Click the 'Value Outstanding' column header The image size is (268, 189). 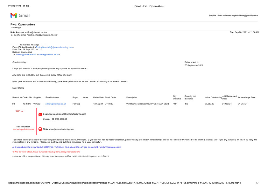213,98
